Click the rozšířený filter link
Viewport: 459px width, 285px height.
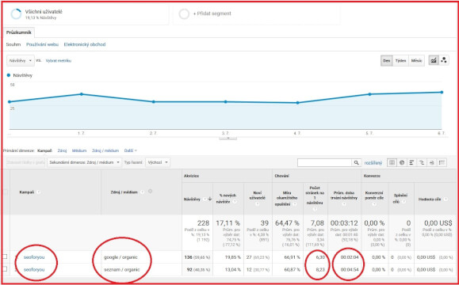click(373, 163)
